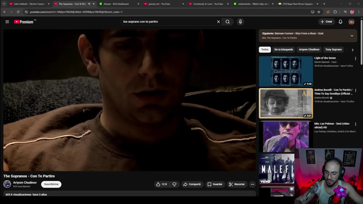Show more filter chips with right arrow

tap(353, 50)
